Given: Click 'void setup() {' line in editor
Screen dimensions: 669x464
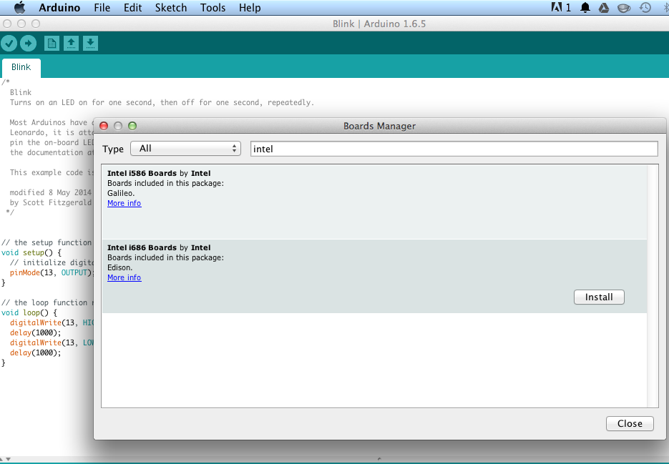Looking at the screenshot, I should [x=31, y=252].
